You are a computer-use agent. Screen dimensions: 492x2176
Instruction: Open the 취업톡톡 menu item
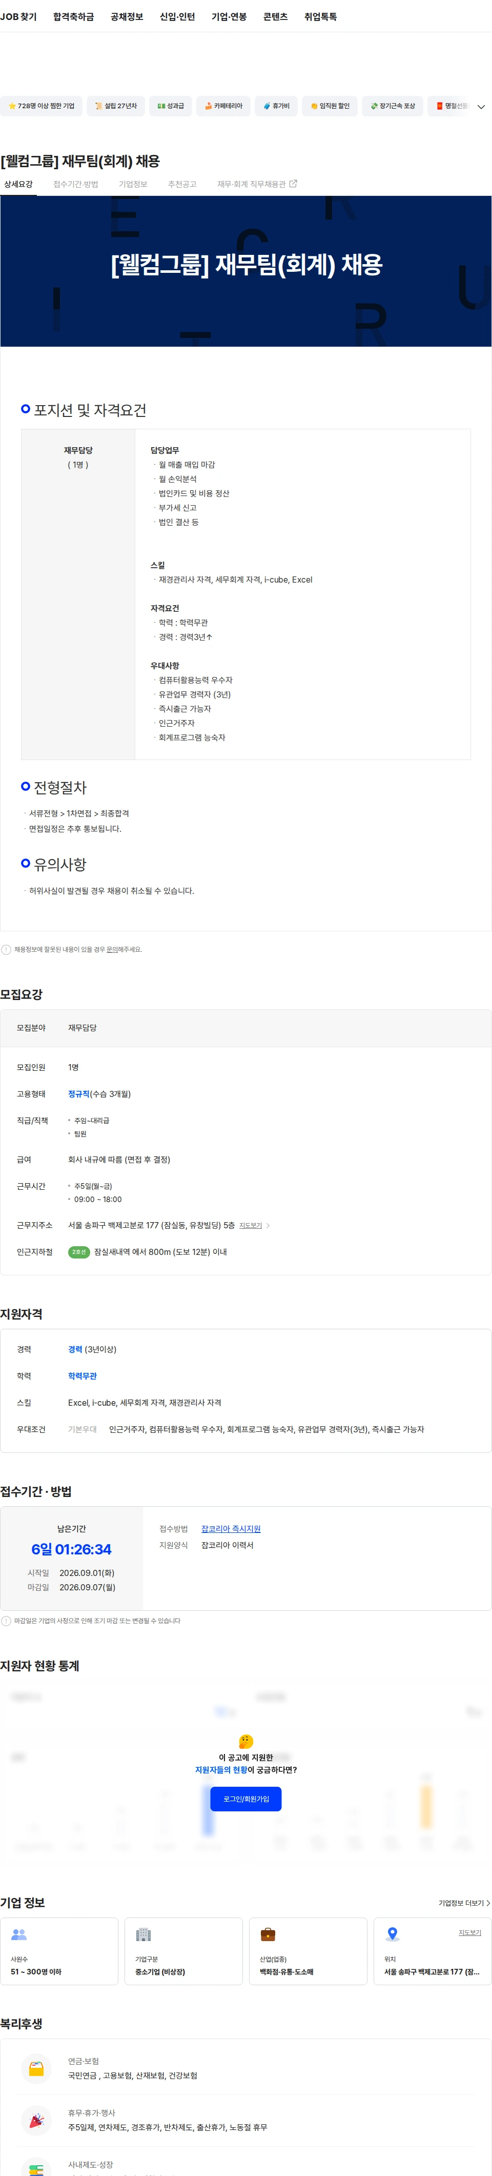[x=321, y=17]
